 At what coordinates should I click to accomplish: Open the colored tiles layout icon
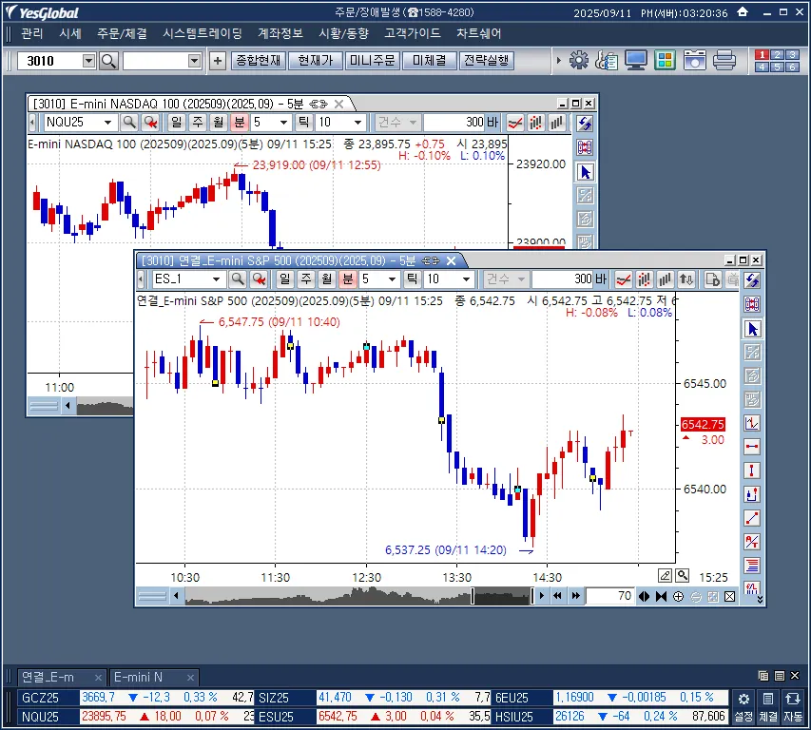pos(666,61)
